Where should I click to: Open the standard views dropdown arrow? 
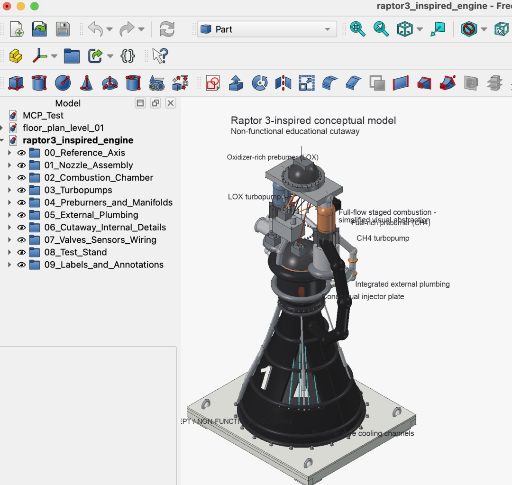click(x=420, y=29)
